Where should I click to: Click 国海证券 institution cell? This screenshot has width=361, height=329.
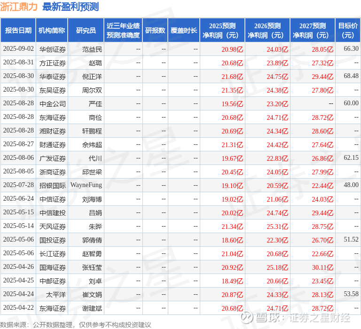click(x=53, y=267)
